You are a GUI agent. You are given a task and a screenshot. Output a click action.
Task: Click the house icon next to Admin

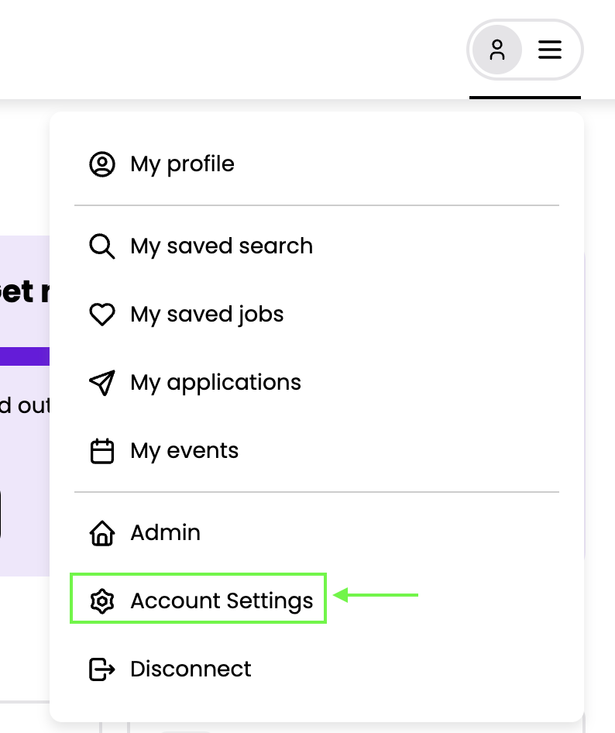click(102, 533)
